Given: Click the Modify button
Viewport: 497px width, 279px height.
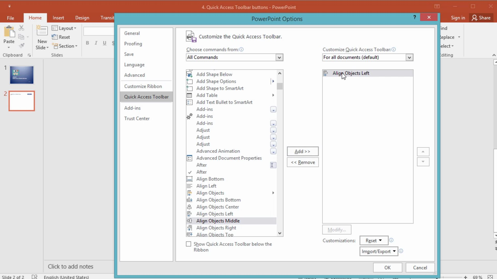Looking at the screenshot, I should click(x=336, y=230).
